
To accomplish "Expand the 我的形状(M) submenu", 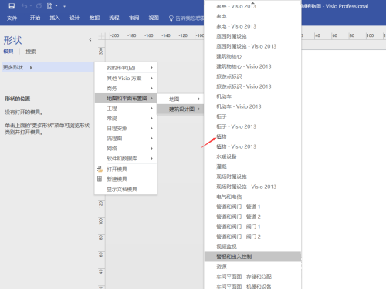I will [x=126, y=68].
